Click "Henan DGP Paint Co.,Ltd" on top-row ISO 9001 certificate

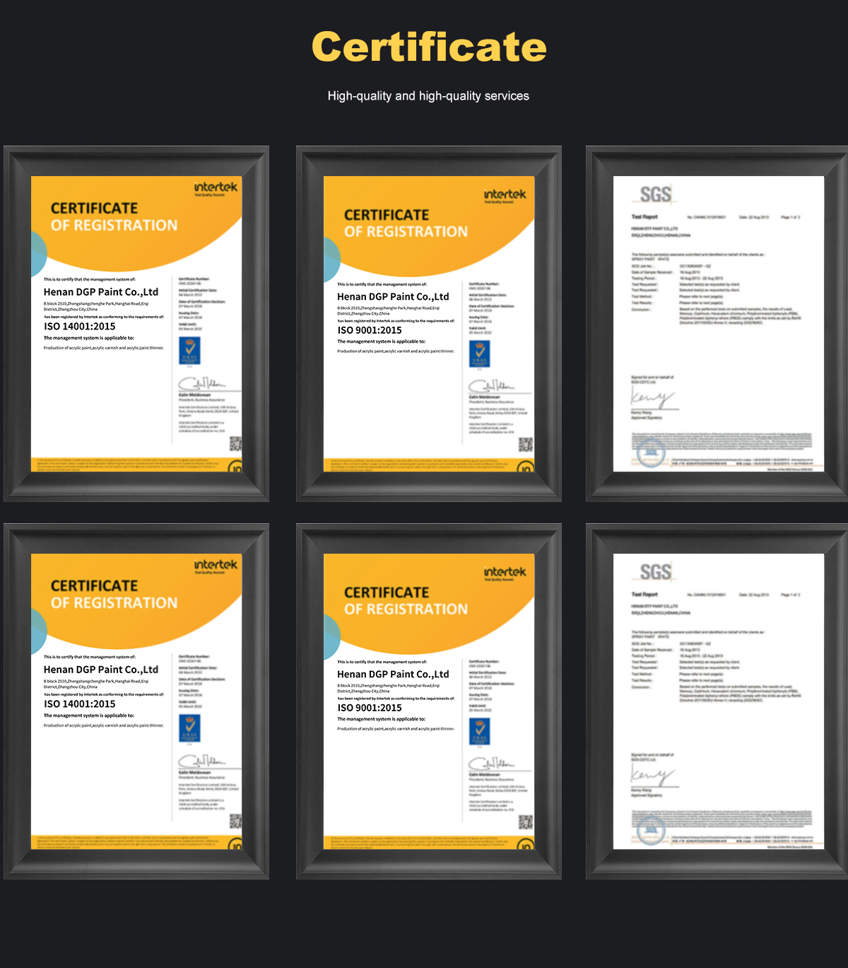pyautogui.click(x=393, y=297)
